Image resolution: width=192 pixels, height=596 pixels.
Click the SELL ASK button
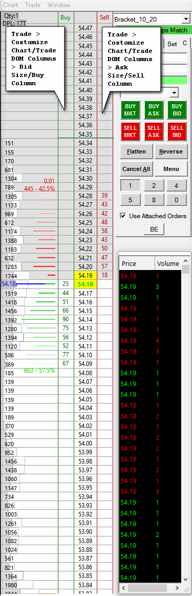pyautogui.click(x=154, y=131)
